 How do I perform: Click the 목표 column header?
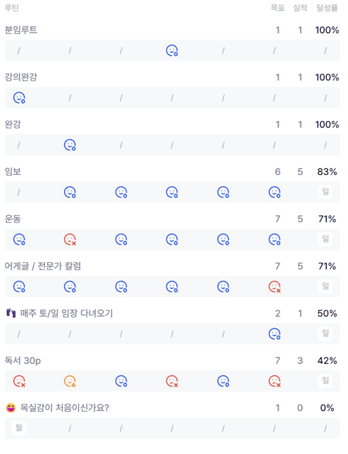click(x=278, y=8)
